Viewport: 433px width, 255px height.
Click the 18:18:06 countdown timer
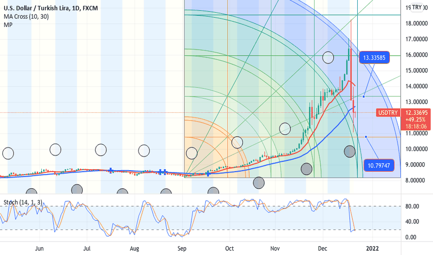point(416,127)
